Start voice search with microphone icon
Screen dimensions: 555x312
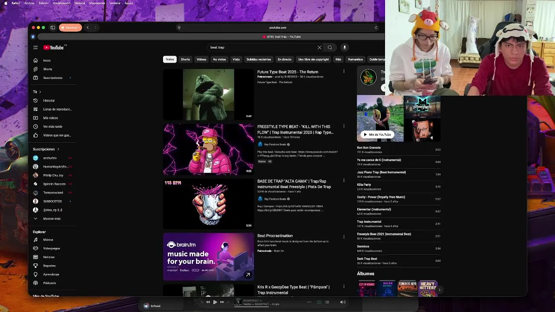click(x=345, y=48)
